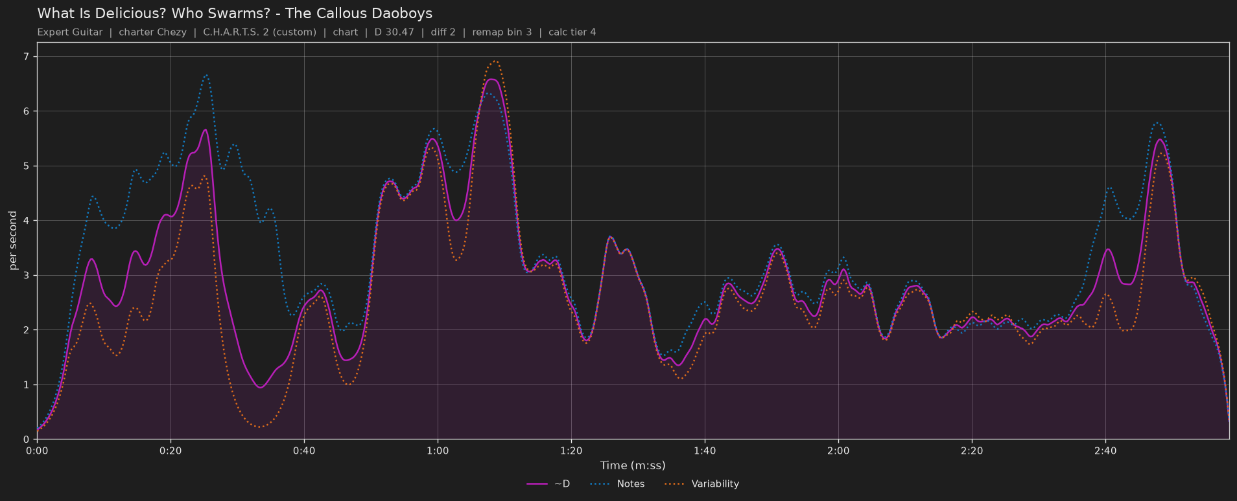Screen dimensions: 1237x501
Task: Click the x-axis tick label '0:20'
Action: (171, 451)
